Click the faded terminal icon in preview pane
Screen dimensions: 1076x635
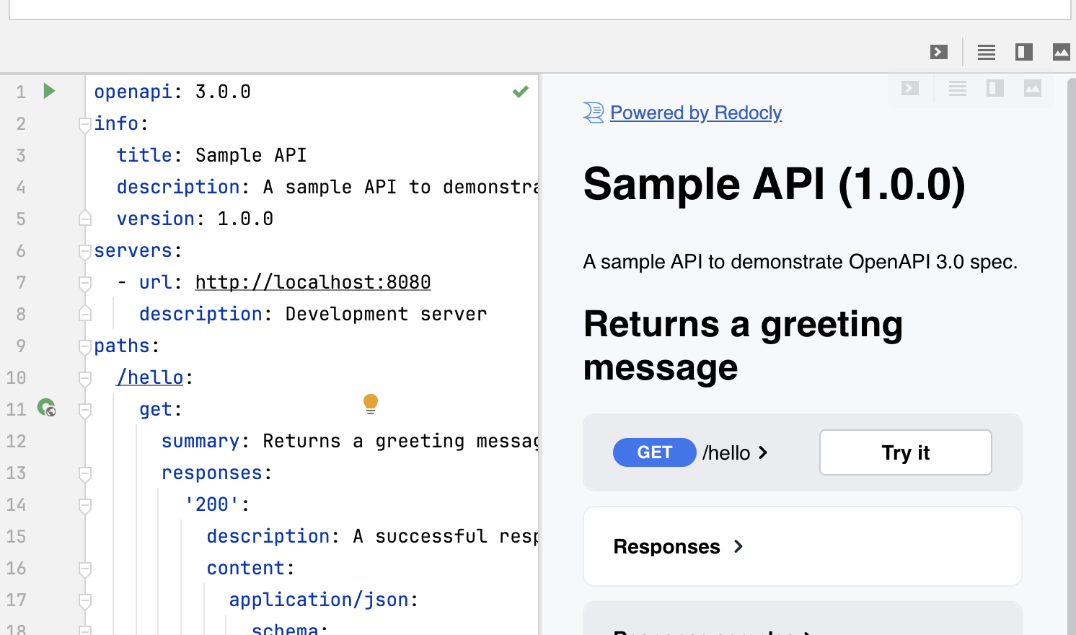click(910, 88)
